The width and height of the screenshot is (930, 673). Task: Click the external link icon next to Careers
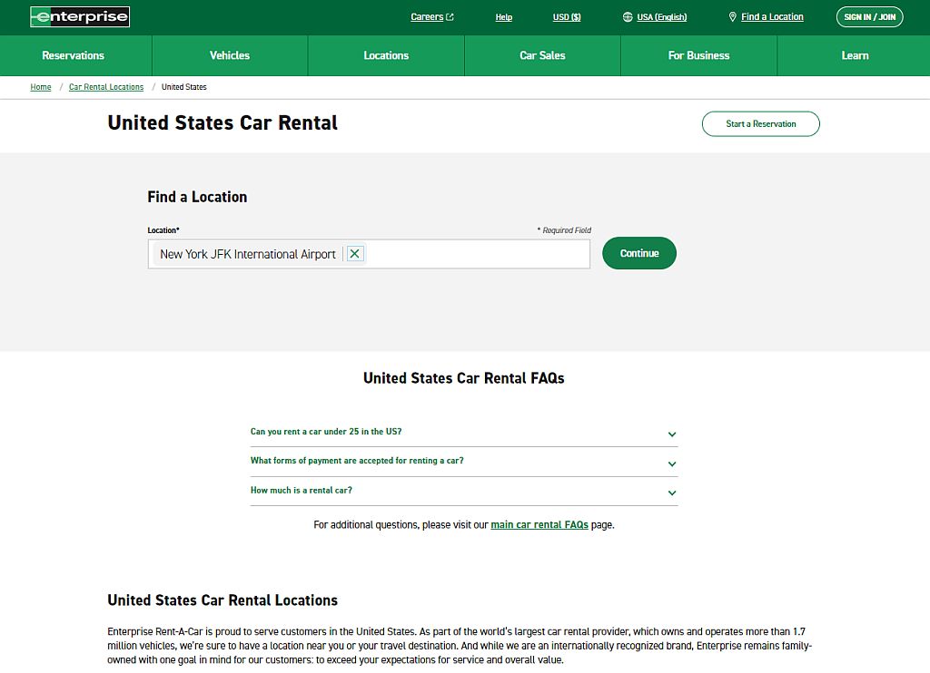click(449, 15)
